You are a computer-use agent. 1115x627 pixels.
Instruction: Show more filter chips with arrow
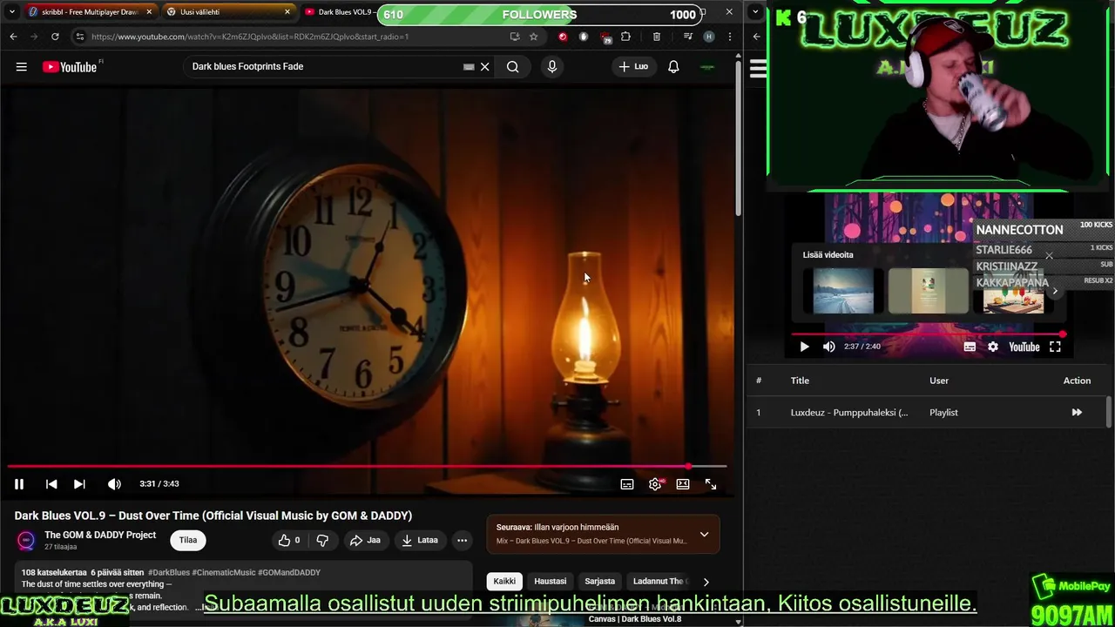coord(706,582)
